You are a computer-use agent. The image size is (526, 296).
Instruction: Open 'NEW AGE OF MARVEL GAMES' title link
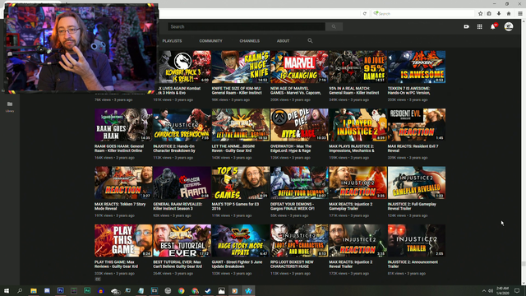tap(296, 90)
